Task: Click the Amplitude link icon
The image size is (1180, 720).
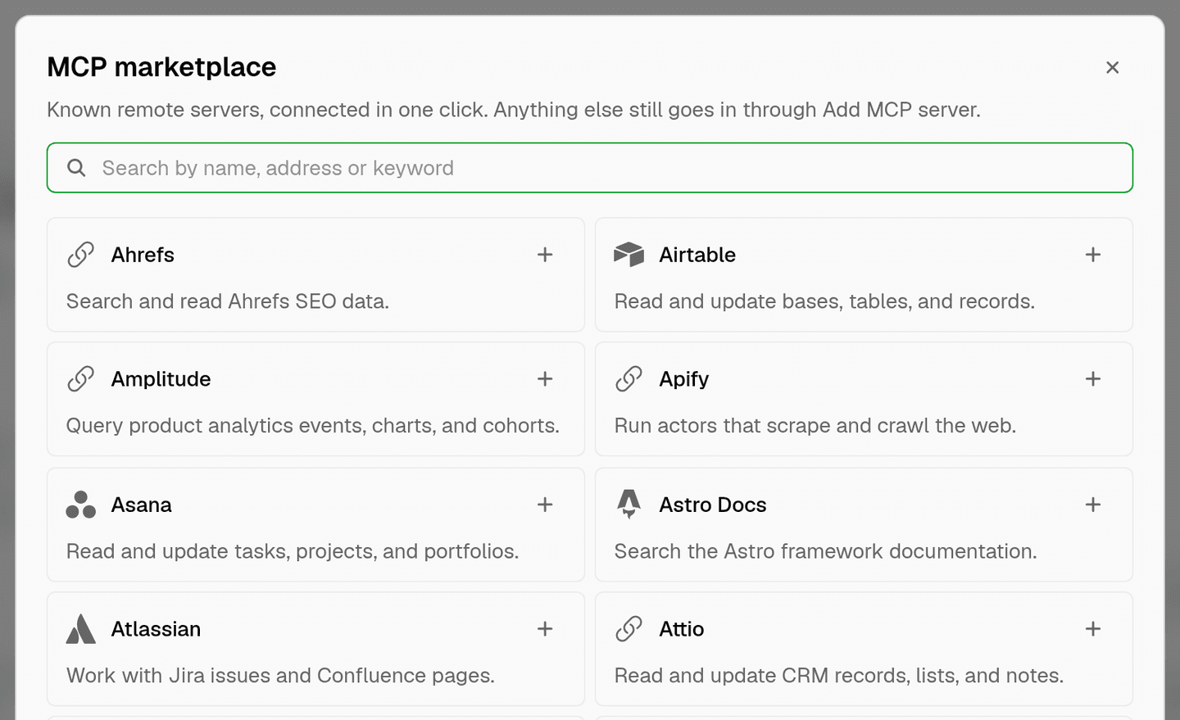Action: coord(80,379)
